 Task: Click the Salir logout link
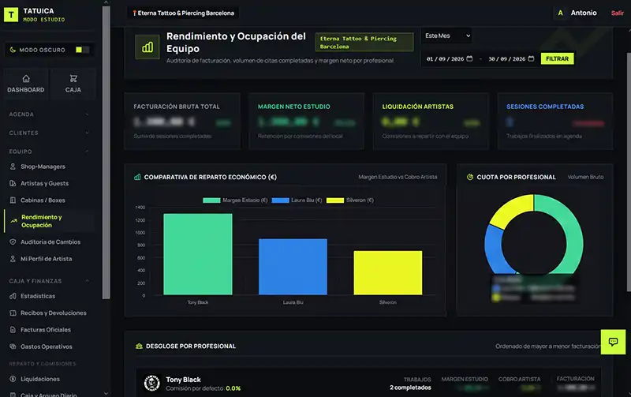(617, 13)
